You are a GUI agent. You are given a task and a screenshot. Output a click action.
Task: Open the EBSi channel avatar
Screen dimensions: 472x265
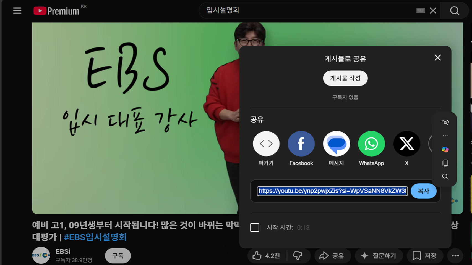point(41,255)
